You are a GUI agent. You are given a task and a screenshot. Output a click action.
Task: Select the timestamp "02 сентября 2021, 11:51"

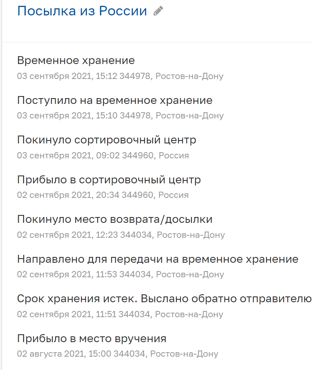(67, 314)
